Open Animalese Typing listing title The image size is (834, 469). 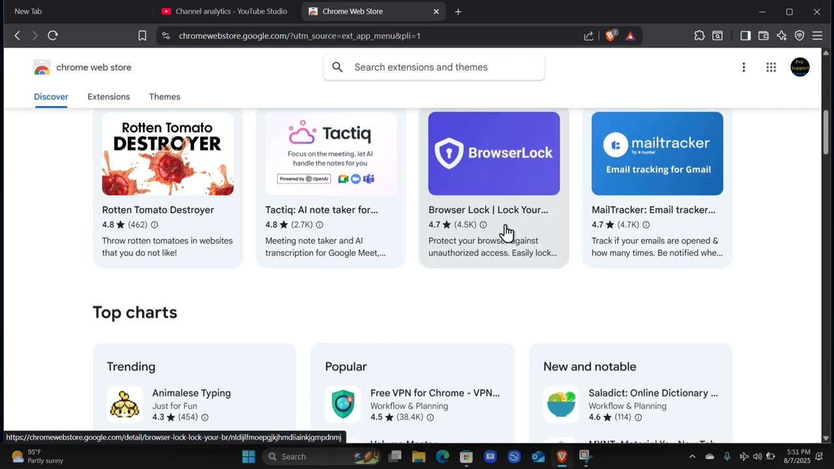click(192, 393)
